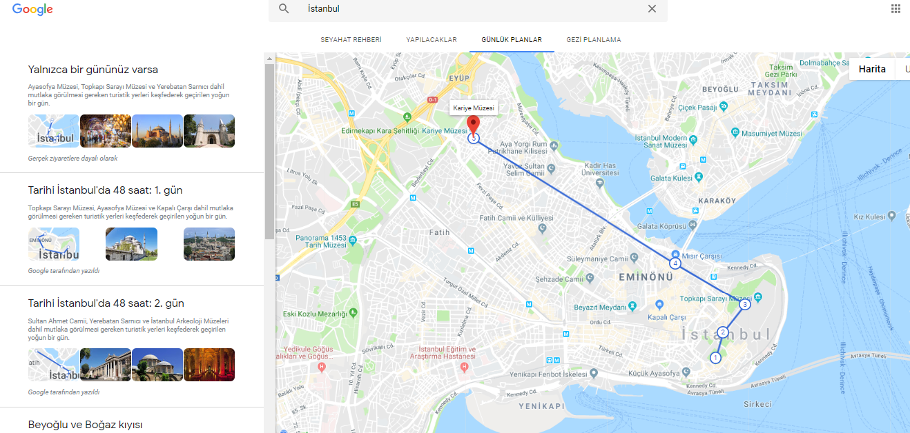
Task: Click 'Google tarafından yazıldı' under 1. gün plan
Action: (x=64, y=271)
